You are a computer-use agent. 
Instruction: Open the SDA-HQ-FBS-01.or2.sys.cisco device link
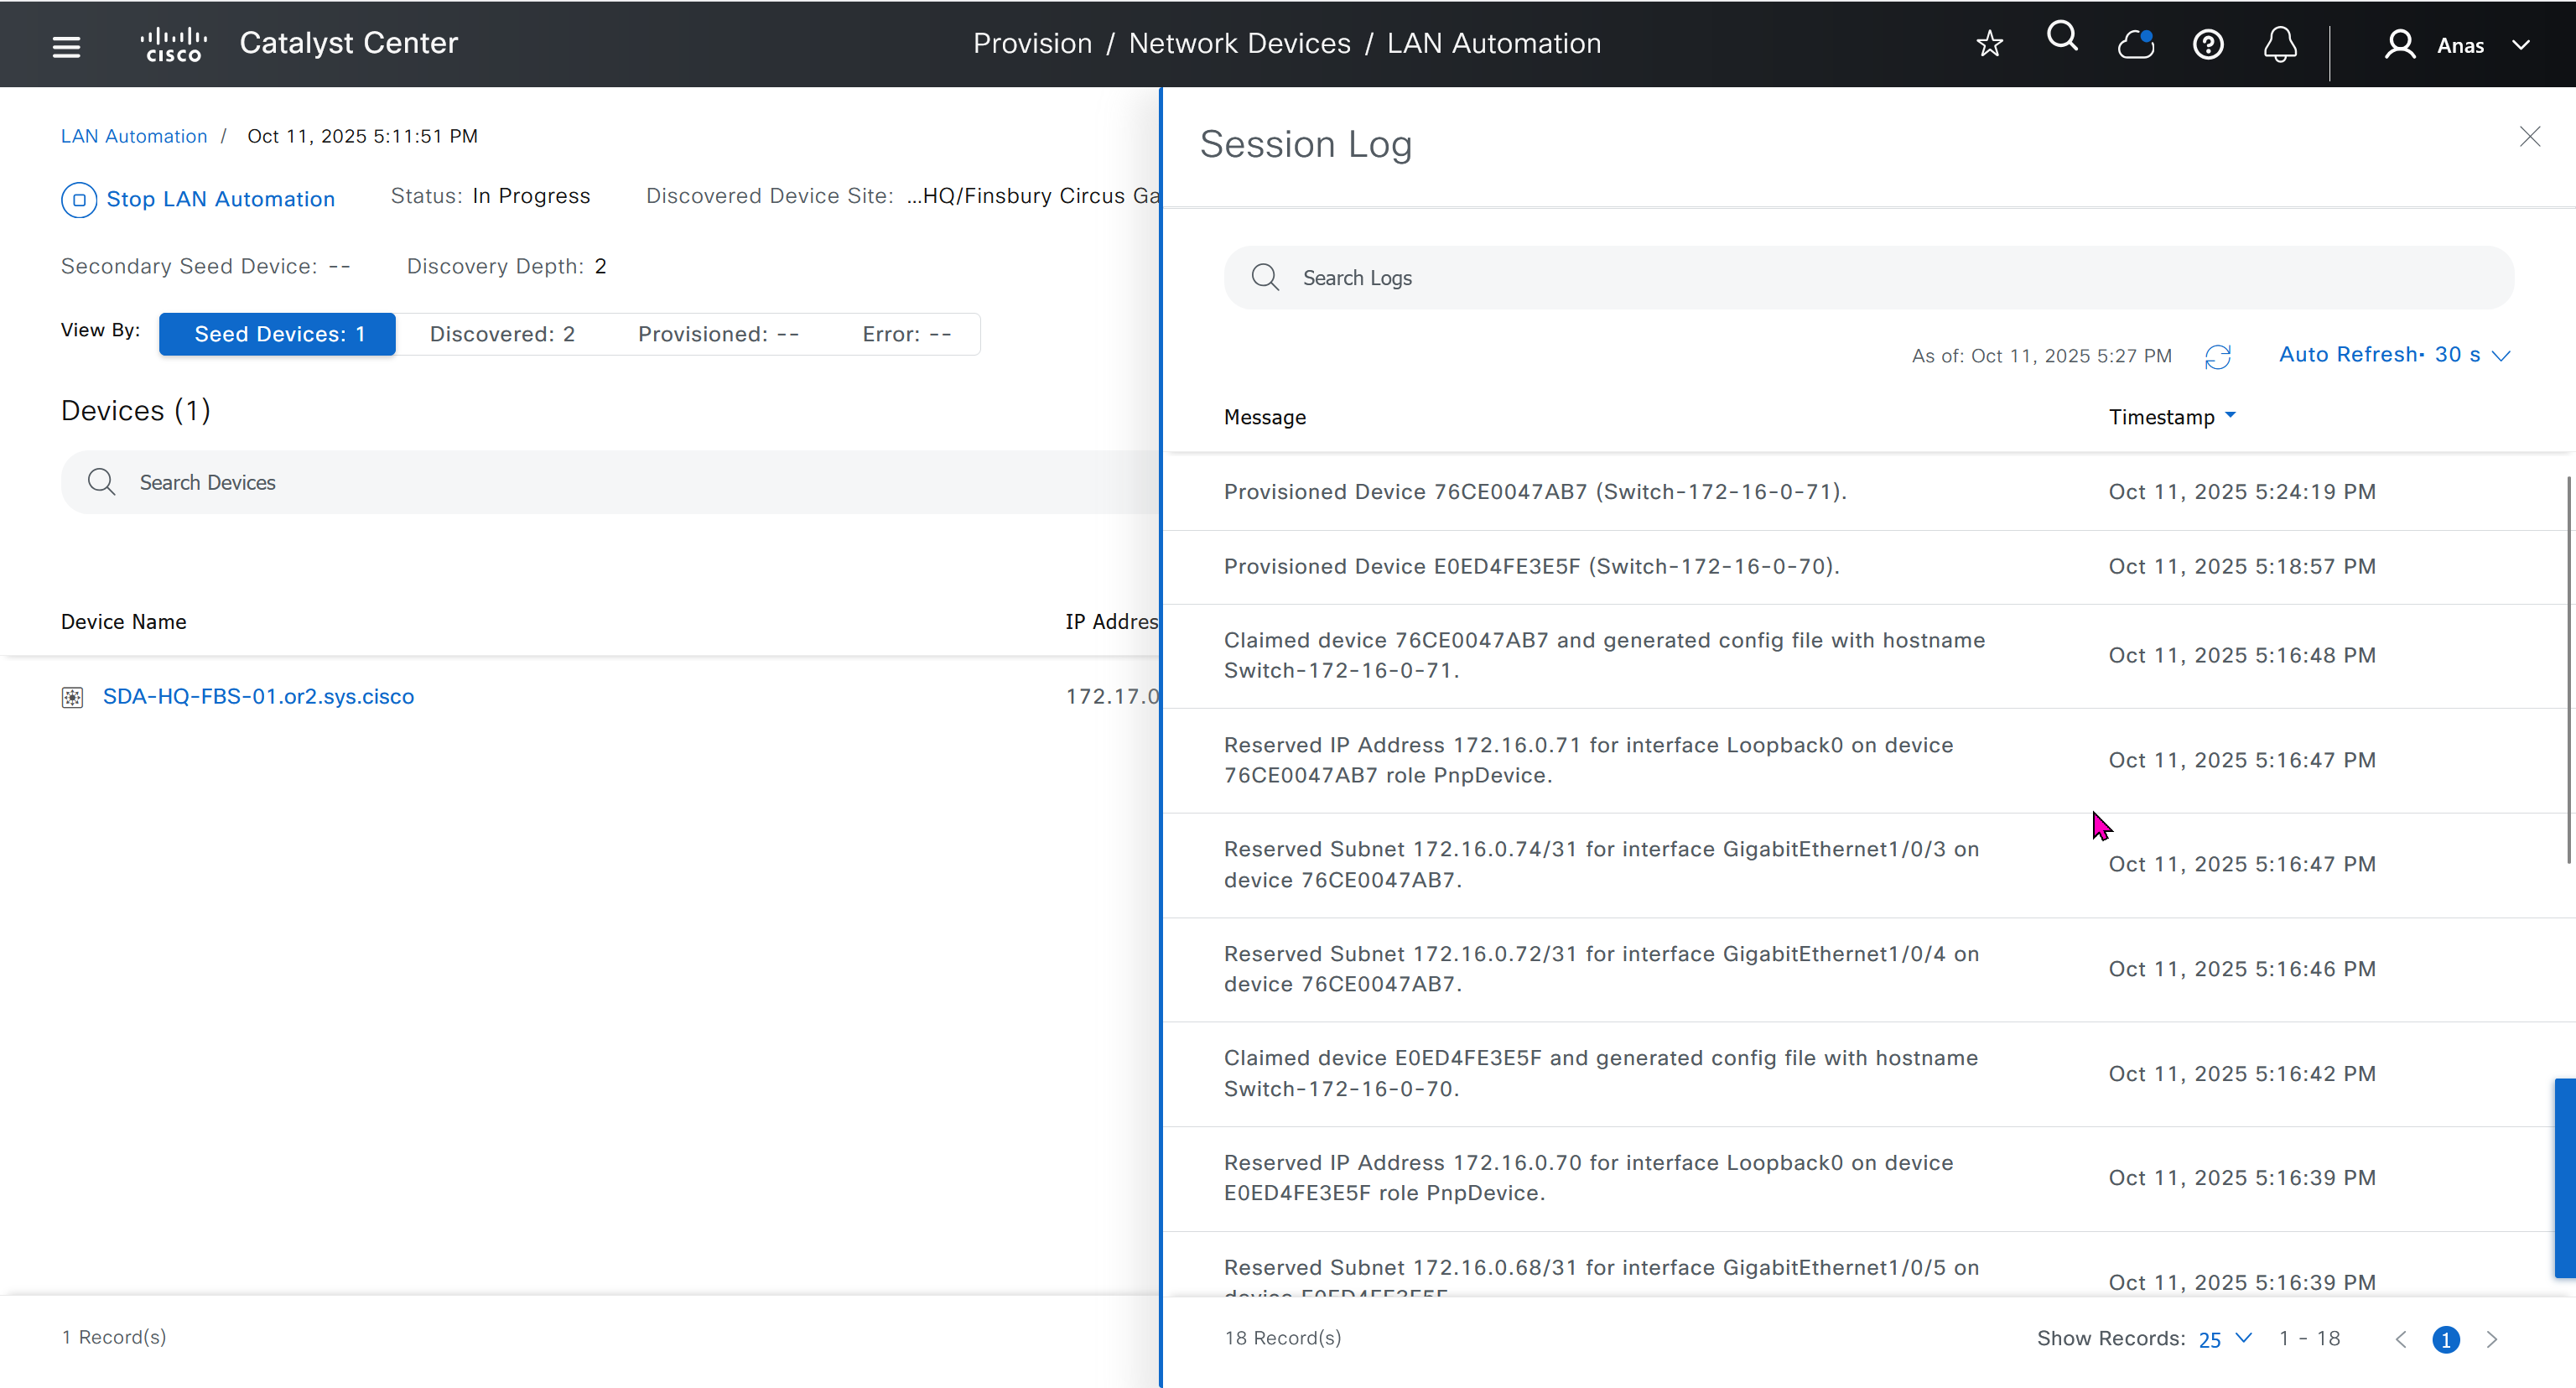[258, 697]
